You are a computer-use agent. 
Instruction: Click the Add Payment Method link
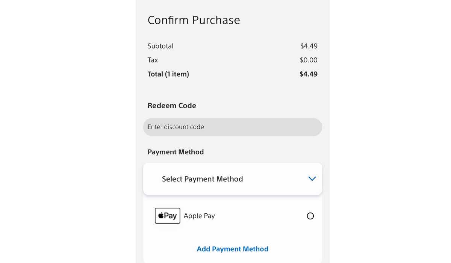(x=232, y=249)
